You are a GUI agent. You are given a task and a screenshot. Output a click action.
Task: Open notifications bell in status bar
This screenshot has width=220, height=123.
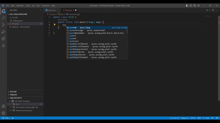(x=217, y=118)
